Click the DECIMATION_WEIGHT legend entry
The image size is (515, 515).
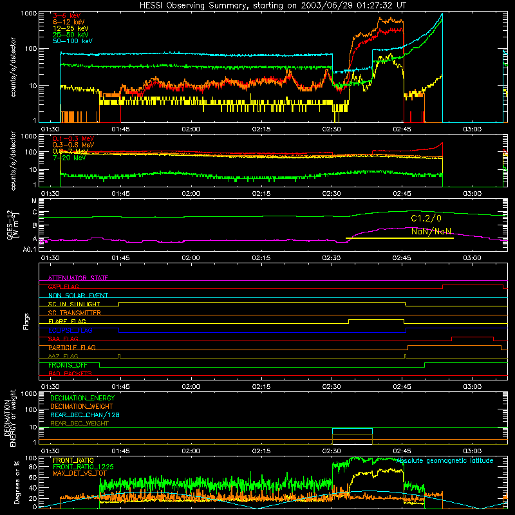82,406
